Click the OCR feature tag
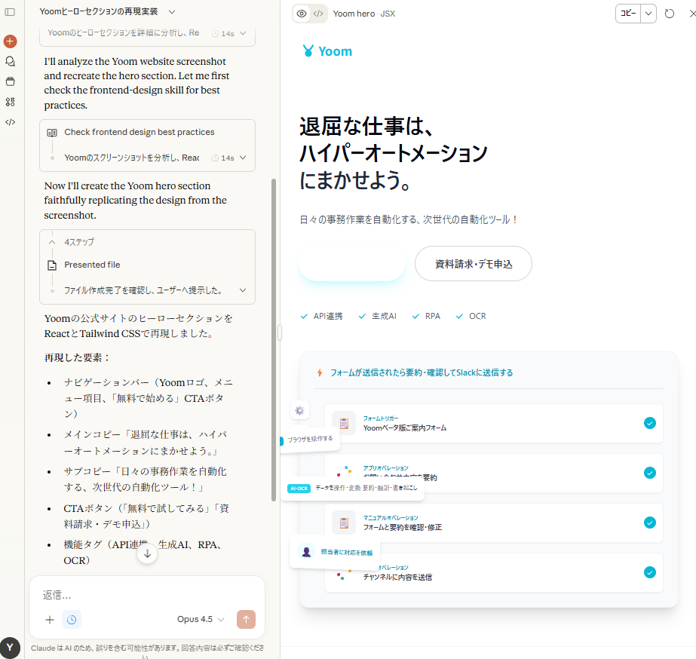The width and height of the screenshot is (696, 659). point(471,316)
